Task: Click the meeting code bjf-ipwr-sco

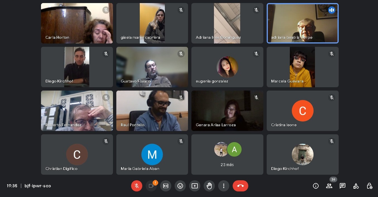Action: point(38,186)
